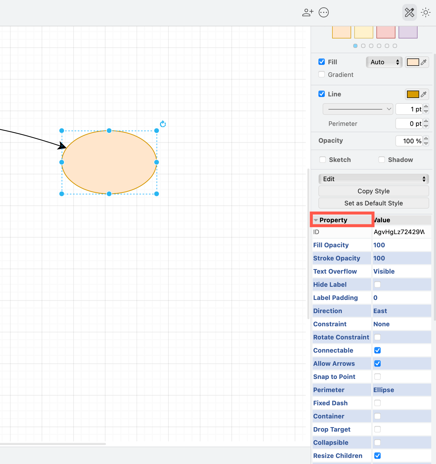Select the red style preset swatch
The width and height of the screenshot is (436, 464).
coord(386,32)
